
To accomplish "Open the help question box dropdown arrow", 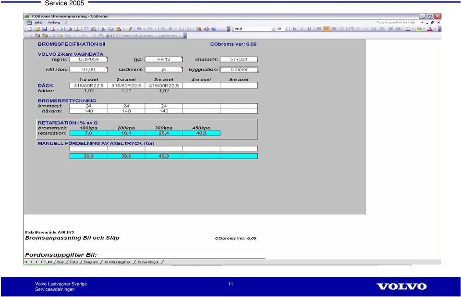I will coord(422,23).
